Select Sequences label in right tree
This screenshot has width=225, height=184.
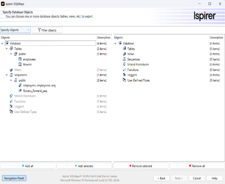pyautogui.click(x=134, y=59)
